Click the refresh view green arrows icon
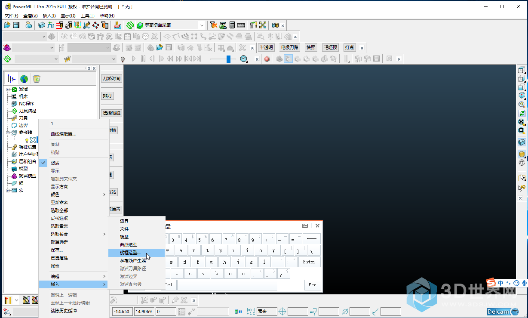The height and width of the screenshot is (318, 528). point(522,113)
